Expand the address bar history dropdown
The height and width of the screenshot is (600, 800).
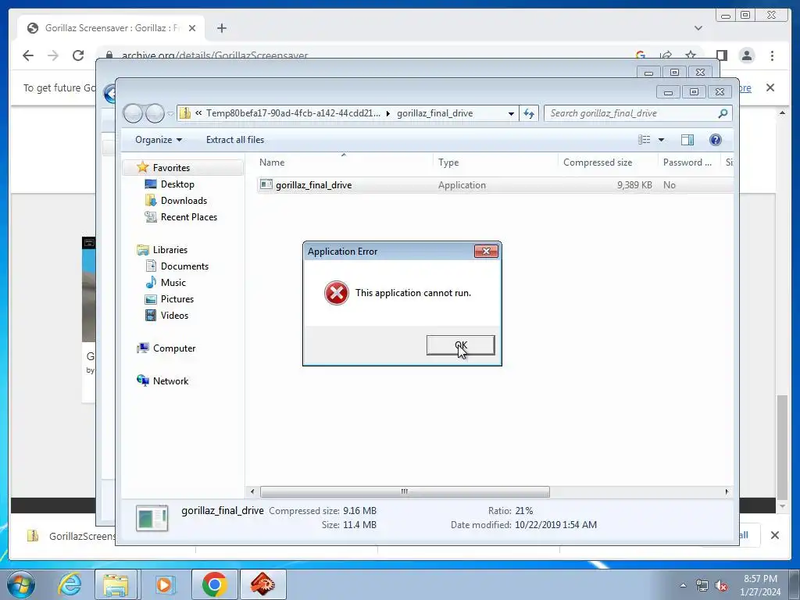tap(511, 113)
